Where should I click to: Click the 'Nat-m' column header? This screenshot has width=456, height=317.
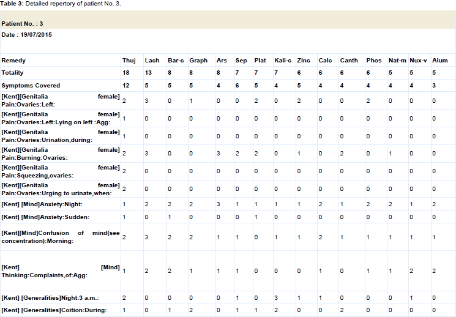click(397, 61)
